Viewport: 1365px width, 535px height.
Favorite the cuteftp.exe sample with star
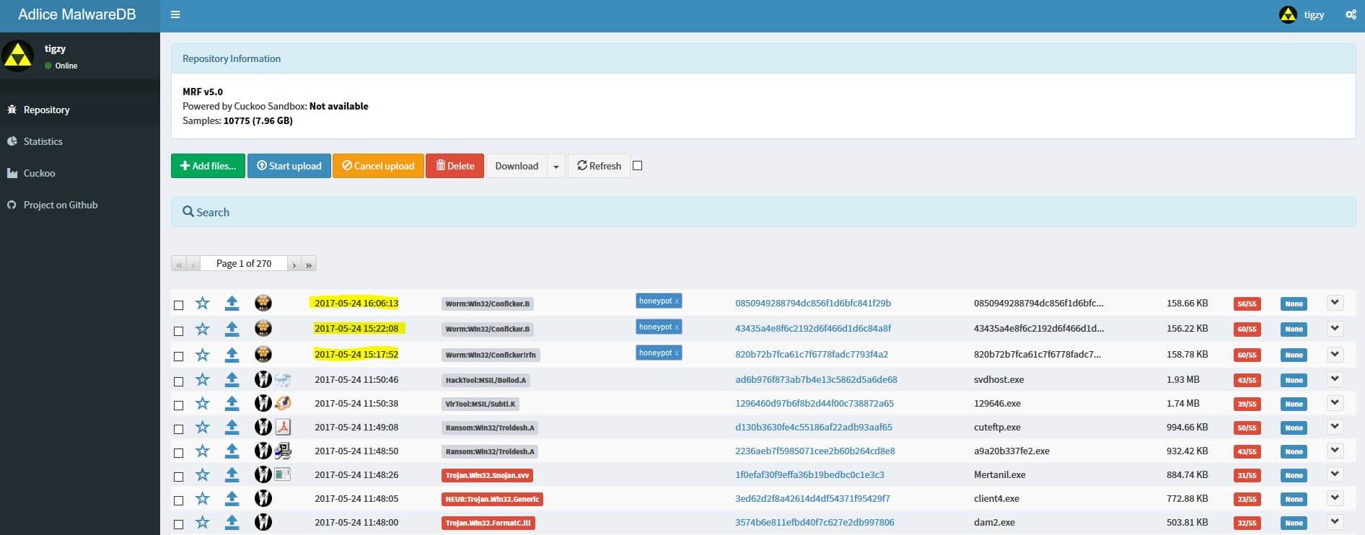coord(203,428)
